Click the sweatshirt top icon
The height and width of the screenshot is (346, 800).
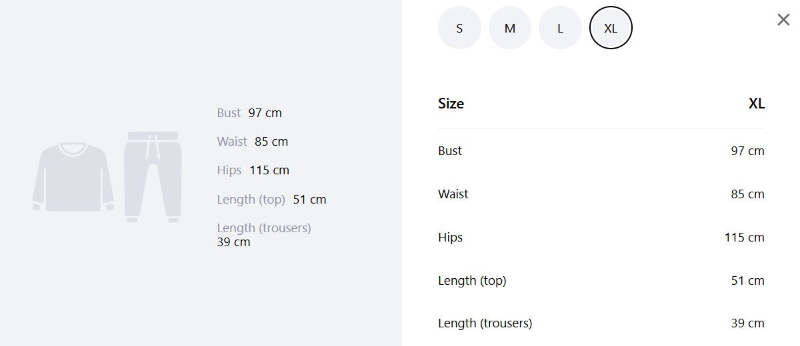click(x=73, y=176)
